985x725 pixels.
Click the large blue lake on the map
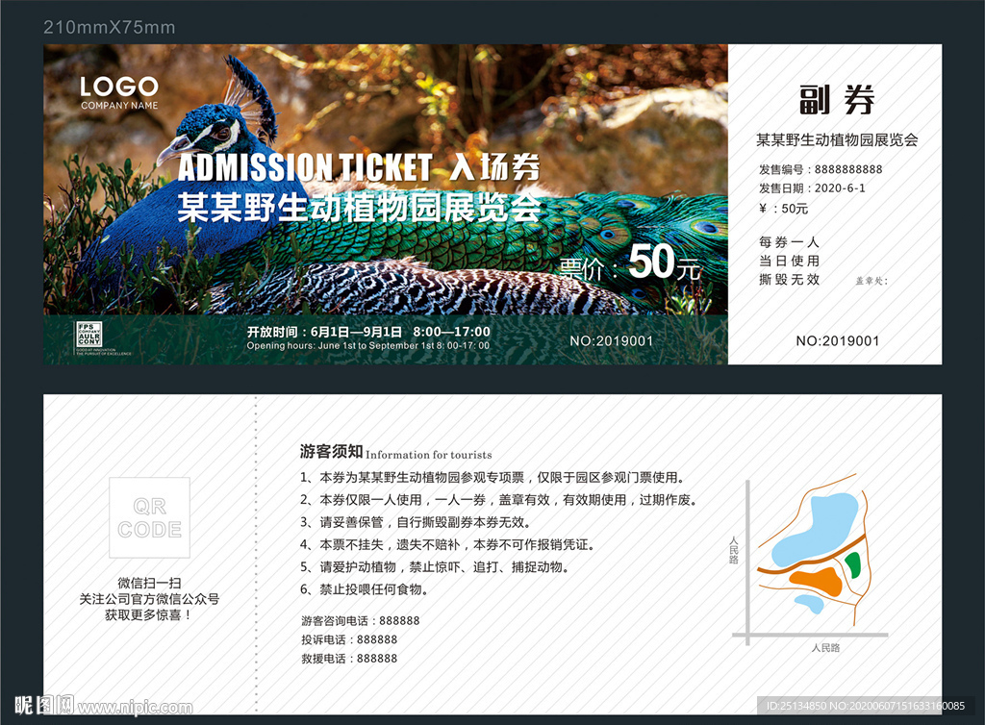coord(815,531)
